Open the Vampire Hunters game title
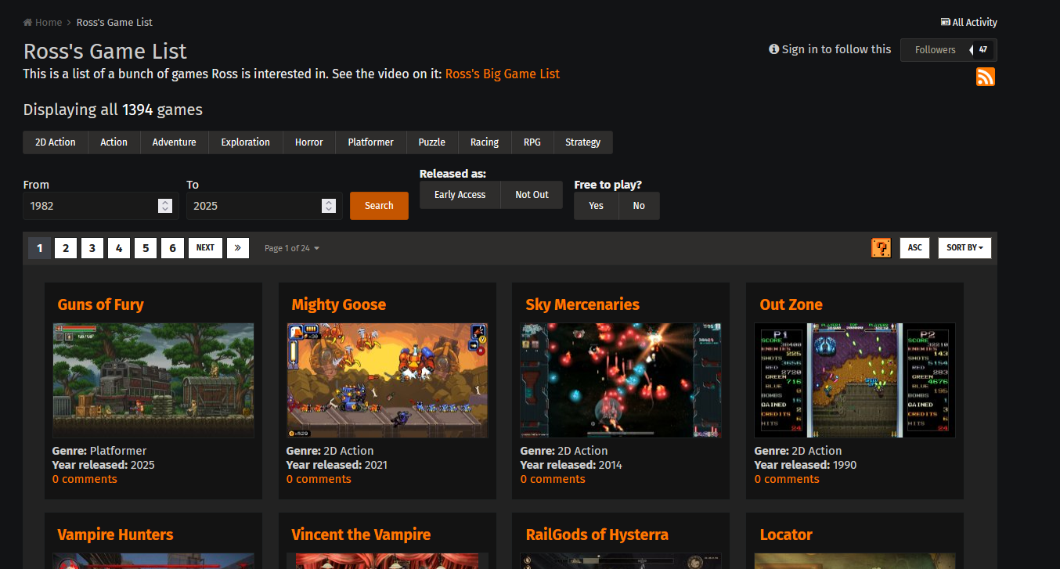Image resolution: width=1060 pixels, height=569 pixels. 115,535
